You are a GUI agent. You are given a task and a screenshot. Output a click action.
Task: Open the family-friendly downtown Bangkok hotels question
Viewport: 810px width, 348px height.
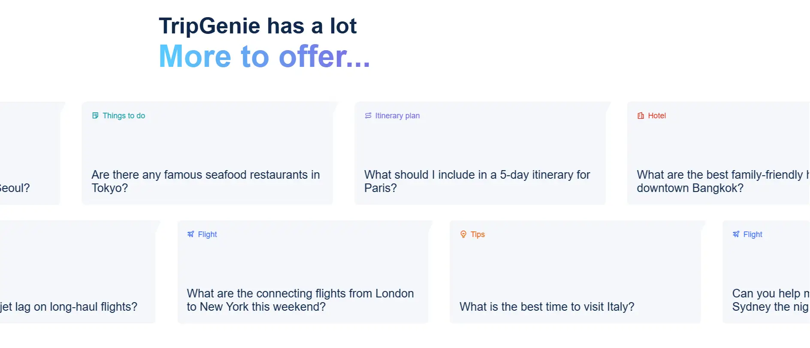(721, 181)
